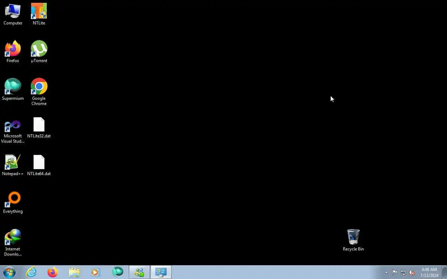Image resolution: width=447 pixels, height=279 pixels.
Task: Open Windows Explorer folder in taskbar
Action: tap(74, 272)
